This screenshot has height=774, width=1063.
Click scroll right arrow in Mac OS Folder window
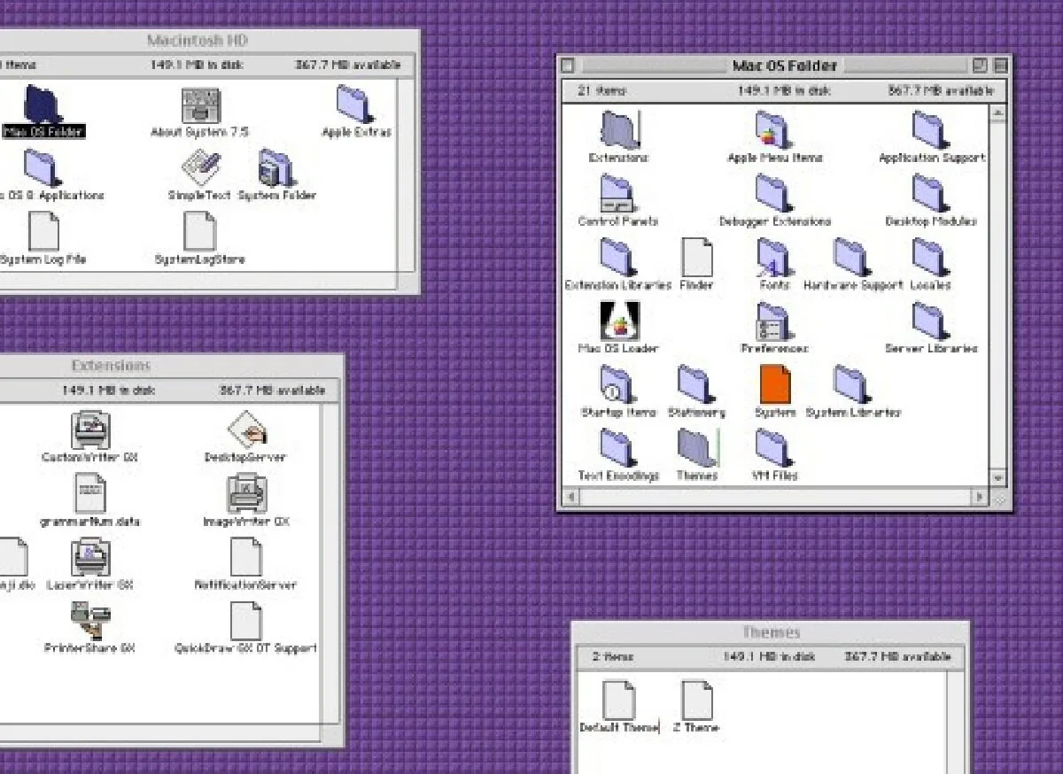click(981, 497)
